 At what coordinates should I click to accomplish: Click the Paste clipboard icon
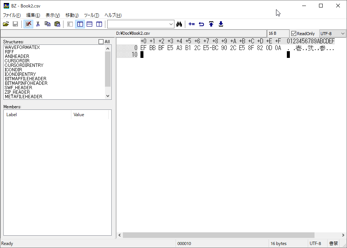[57, 24]
